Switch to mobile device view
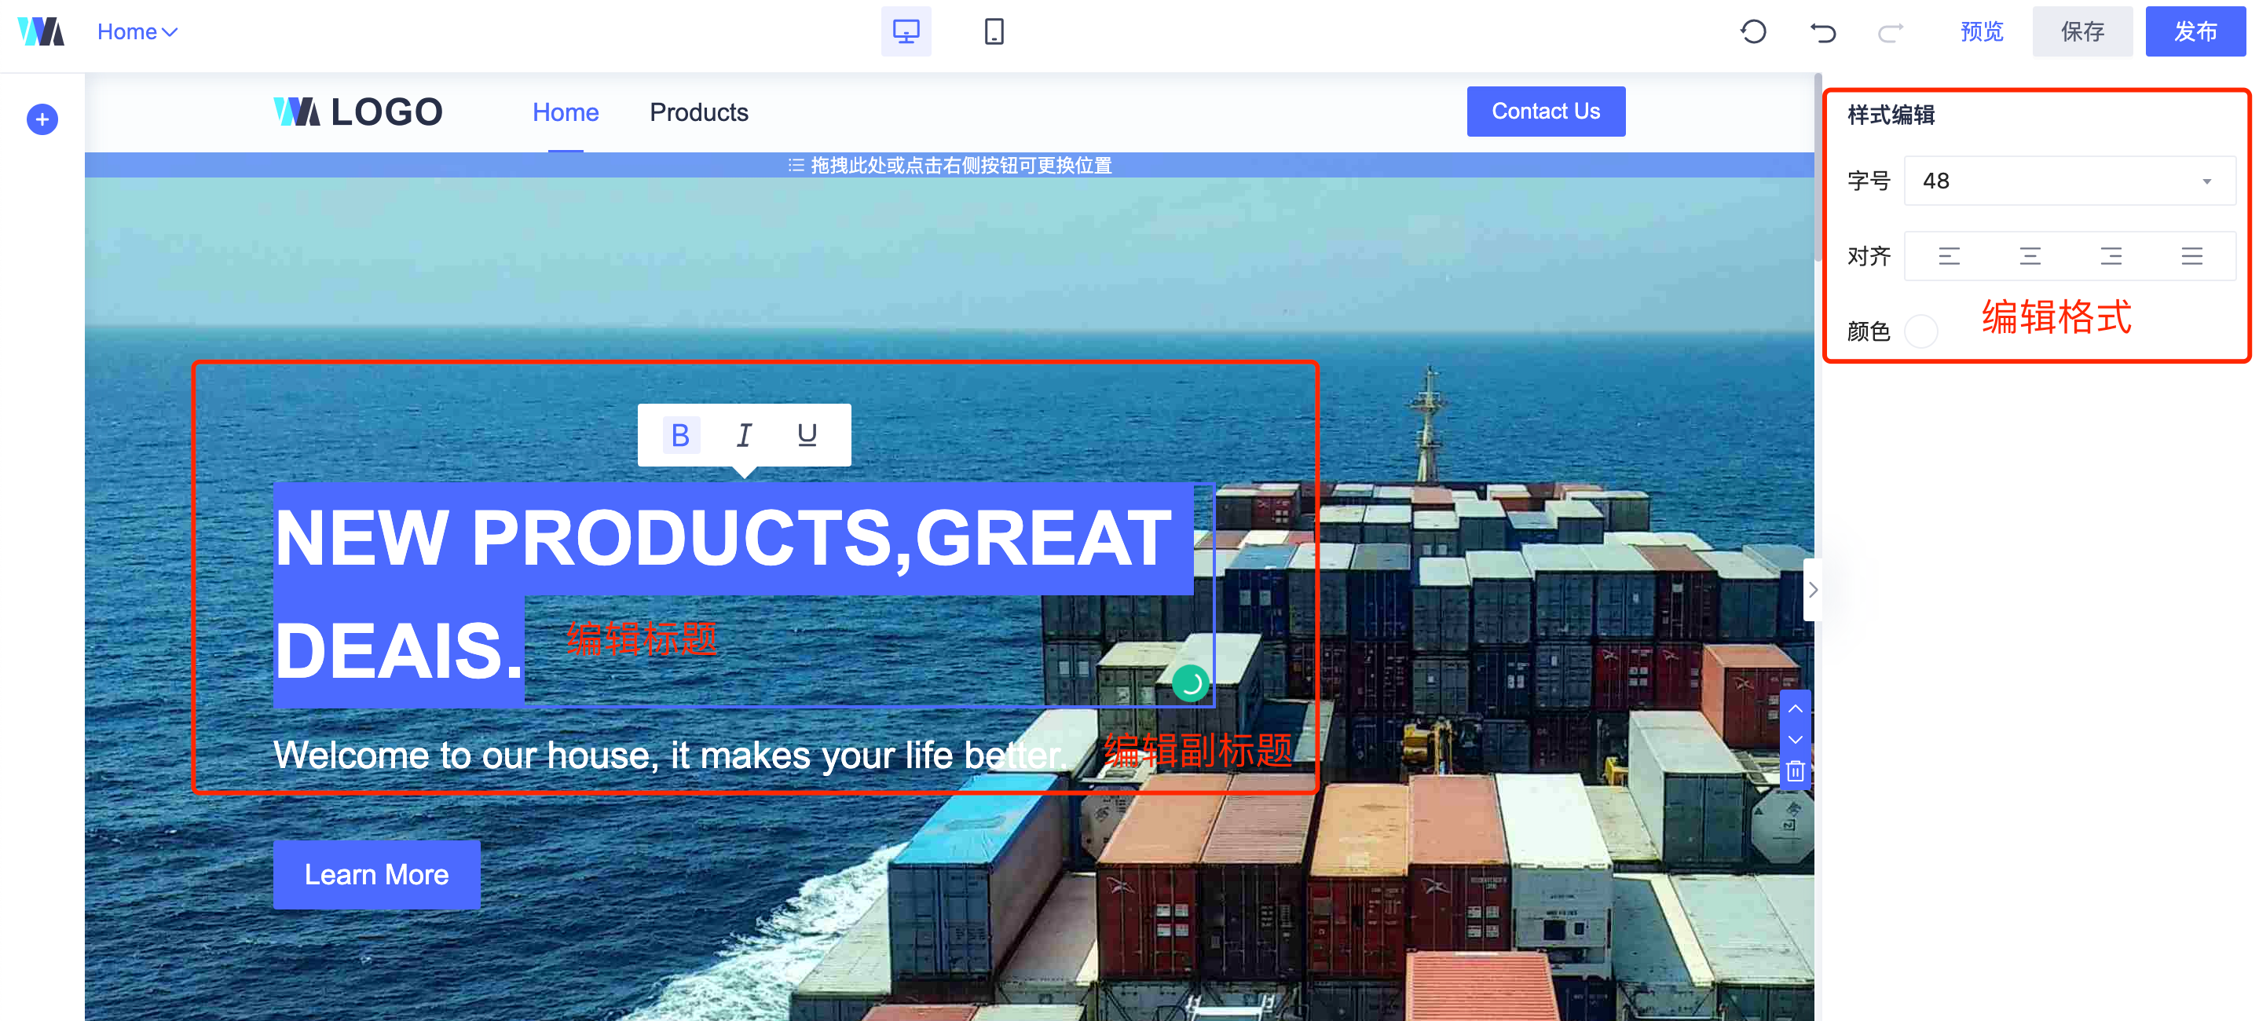Viewport: 2259px width, 1021px height. coord(994,31)
